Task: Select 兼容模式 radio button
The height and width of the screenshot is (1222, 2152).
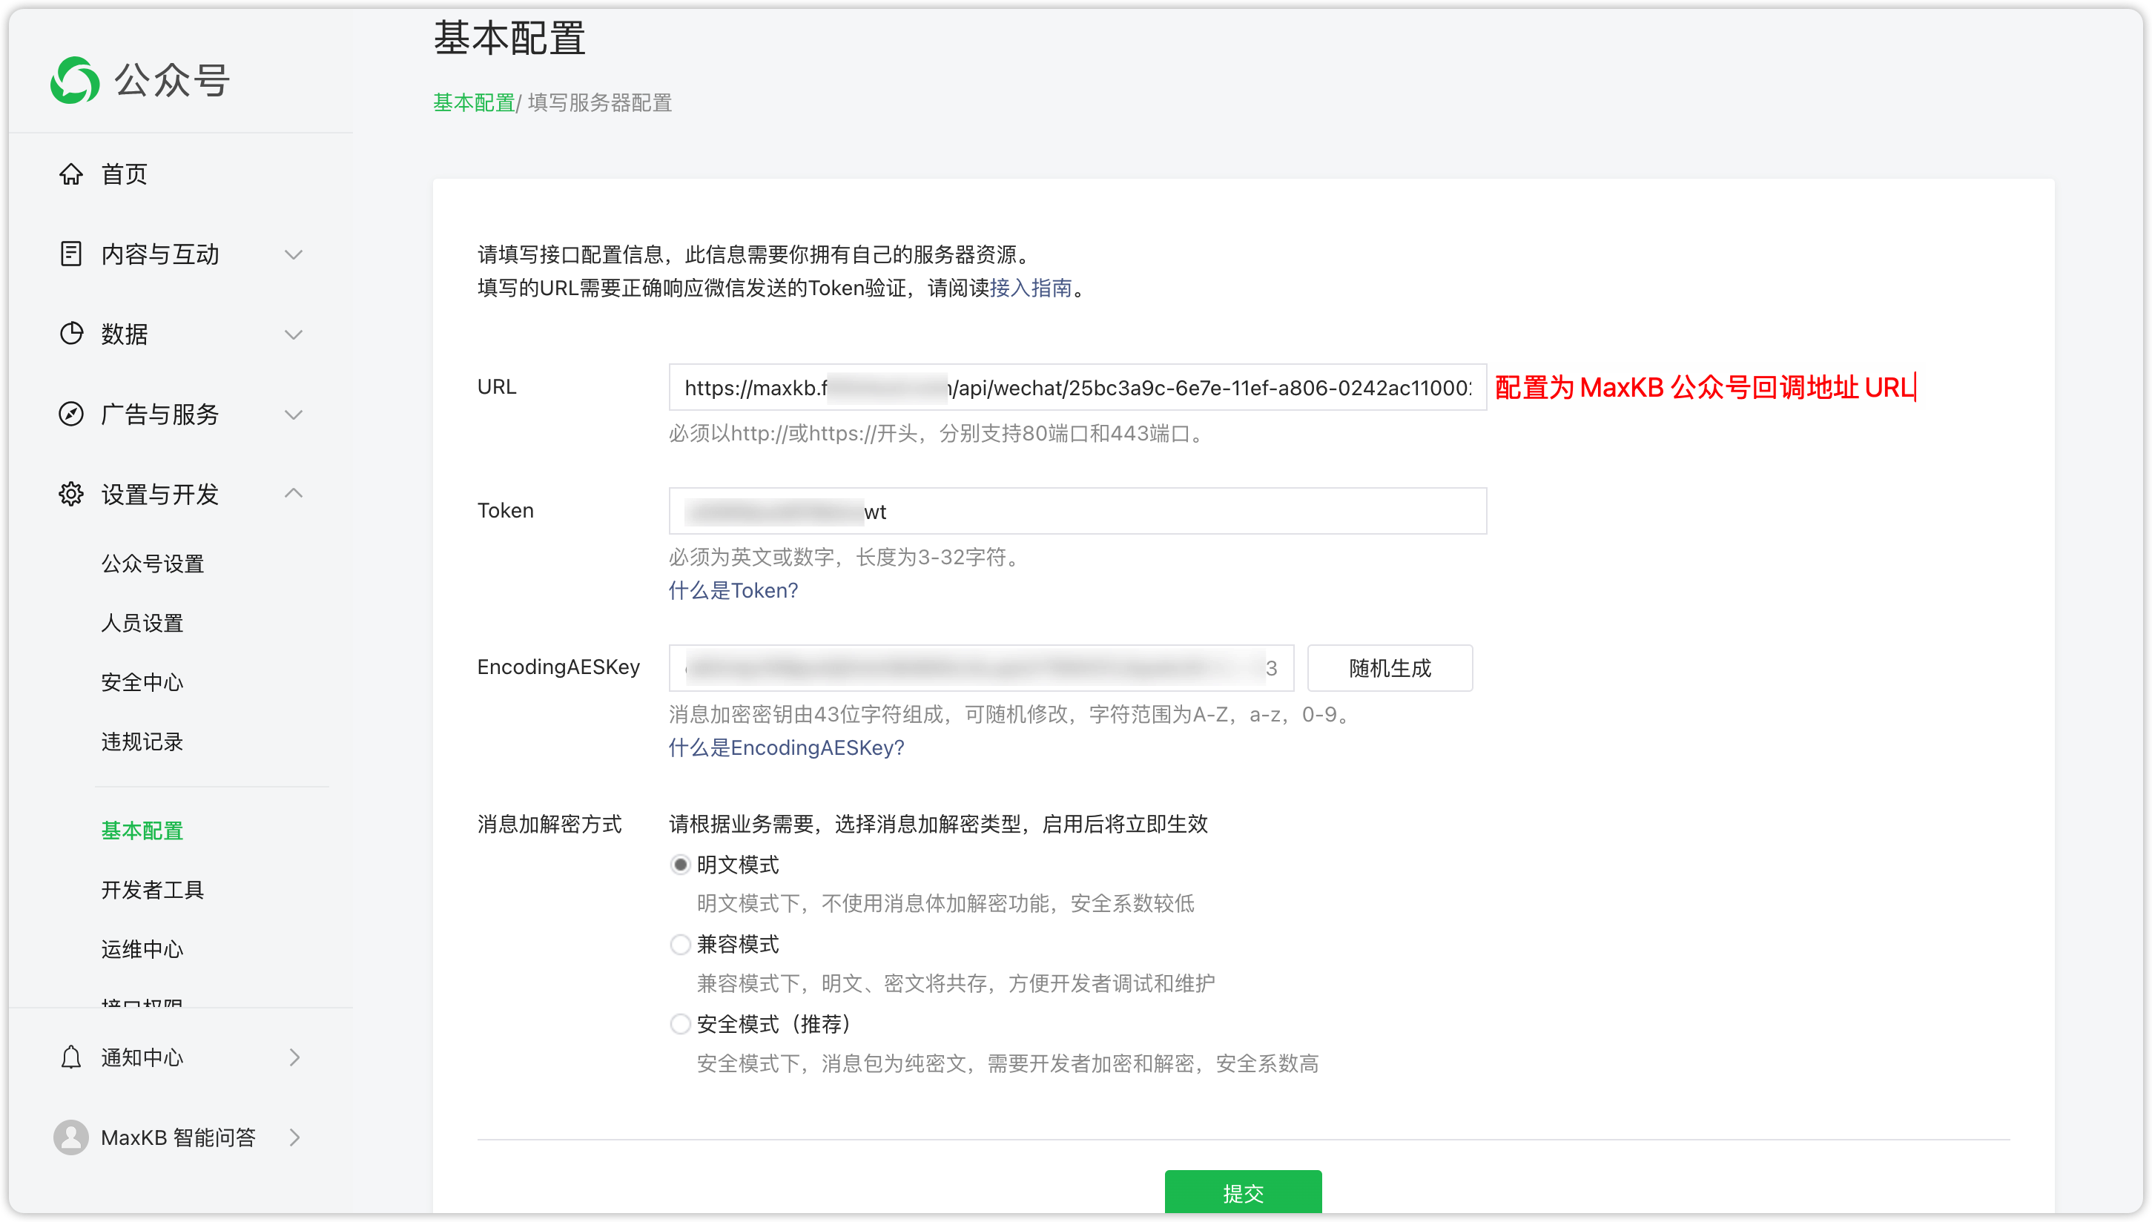Action: (x=679, y=942)
